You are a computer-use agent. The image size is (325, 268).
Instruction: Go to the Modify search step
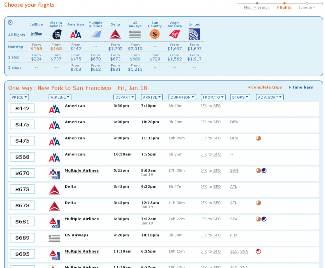click(x=257, y=8)
